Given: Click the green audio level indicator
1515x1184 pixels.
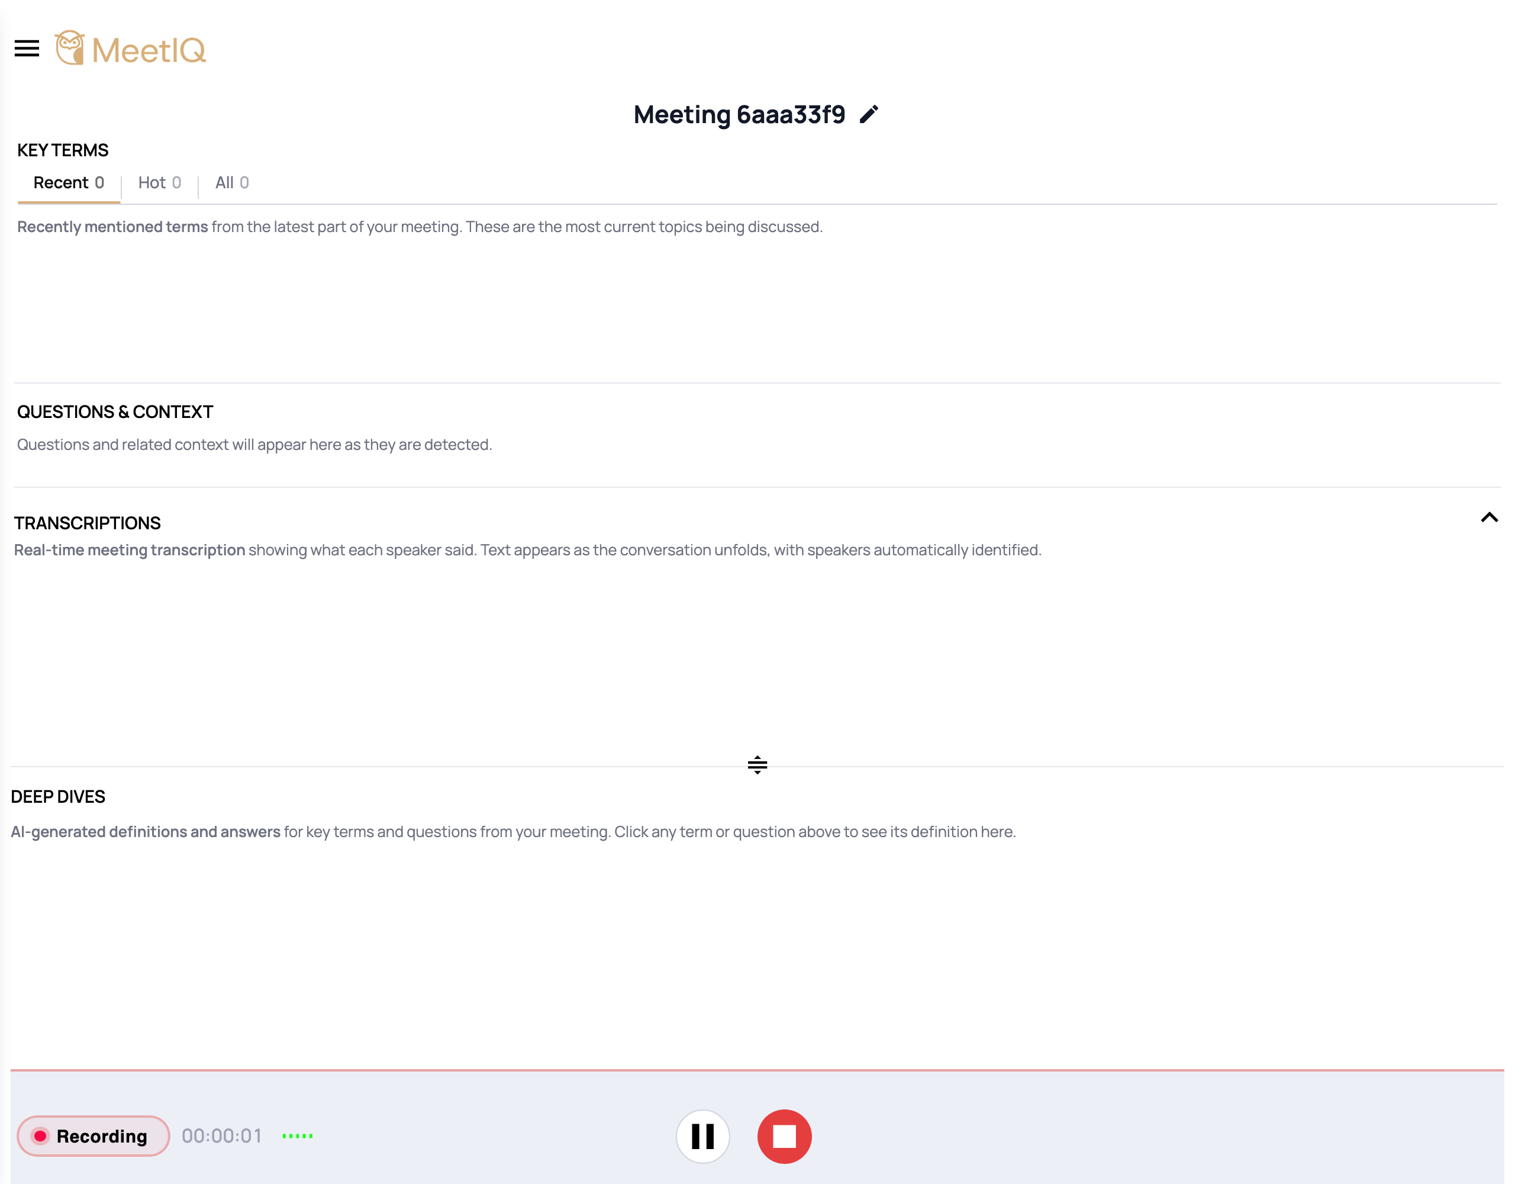Looking at the screenshot, I should [298, 1136].
